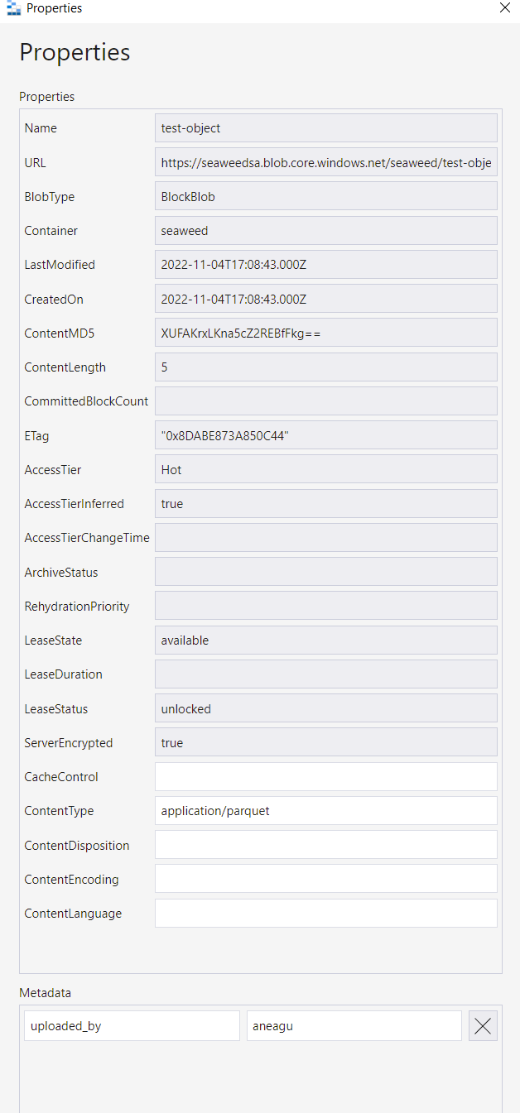This screenshot has height=1113, width=520.
Task: Edit the ContentDisposition field
Action: point(325,844)
